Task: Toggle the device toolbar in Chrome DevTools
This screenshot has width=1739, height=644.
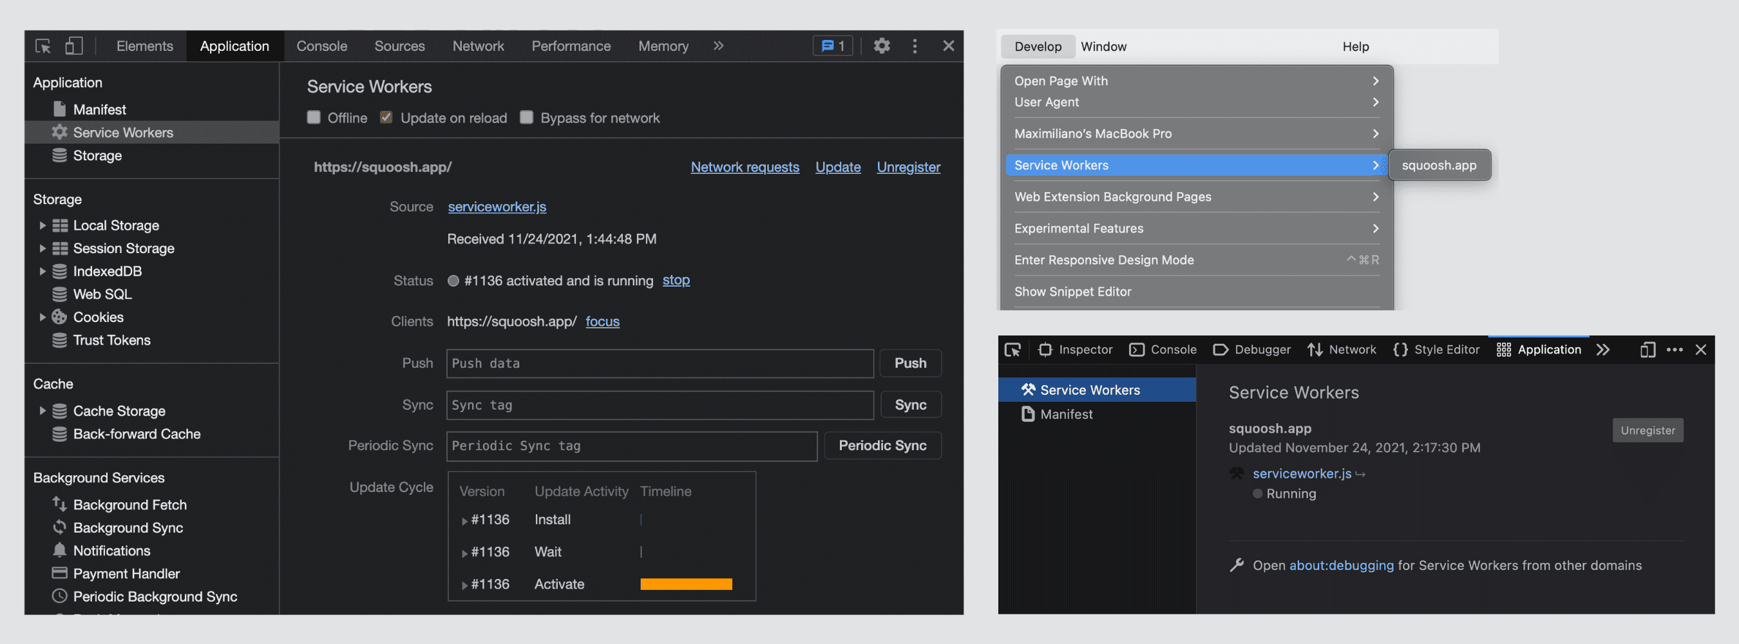Action: click(x=73, y=45)
